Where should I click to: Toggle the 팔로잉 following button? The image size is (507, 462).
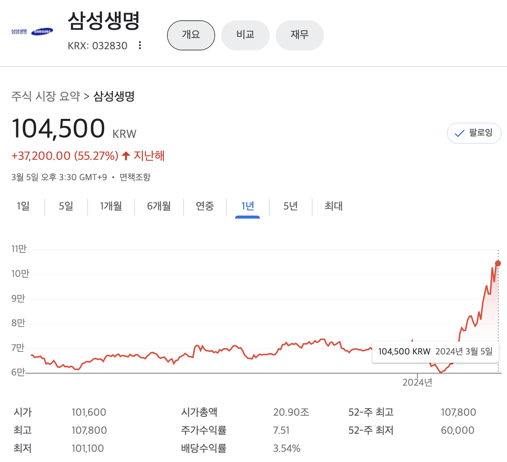[474, 133]
